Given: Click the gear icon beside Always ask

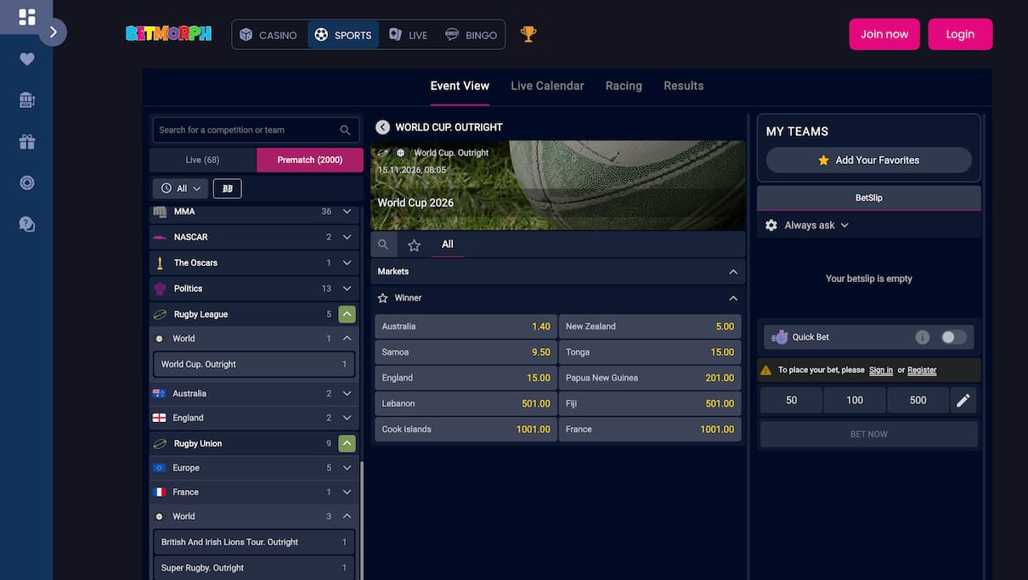Looking at the screenshot, I should [771, 225].
